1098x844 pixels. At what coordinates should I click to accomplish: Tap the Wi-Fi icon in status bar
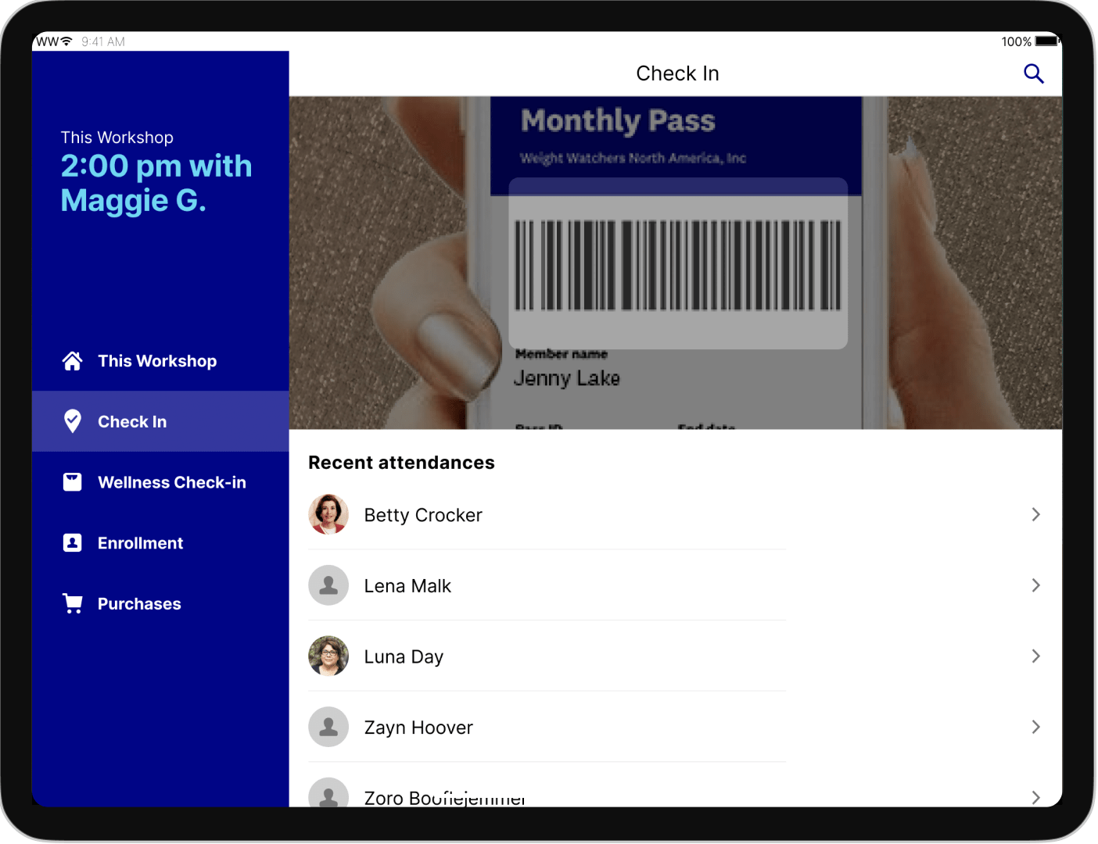tap(66, 41)
